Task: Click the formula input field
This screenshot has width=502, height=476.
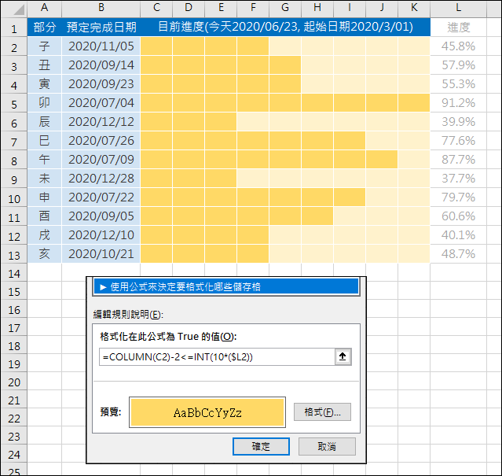Action: [x=217, y=356]
